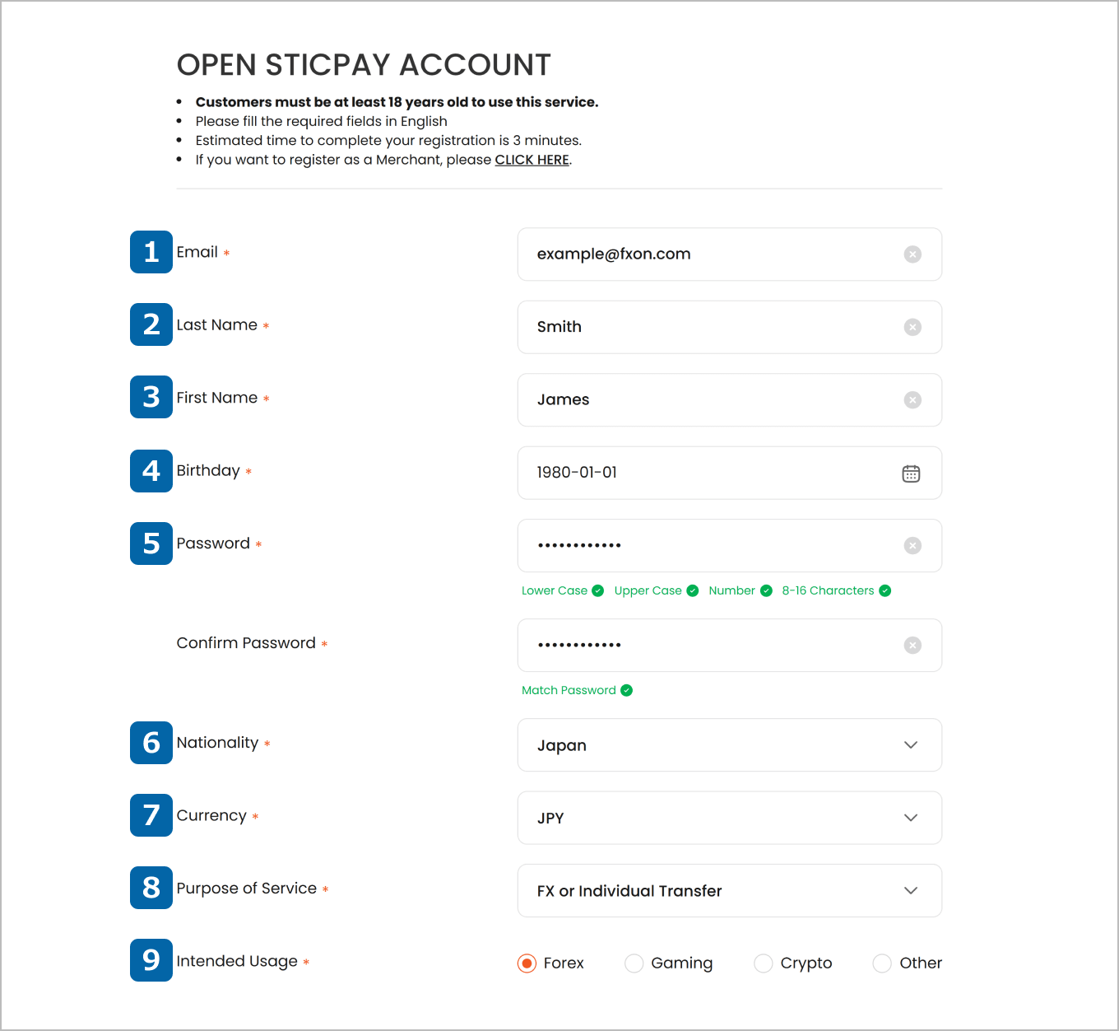Click the Nationality field label

coord(217,743)
